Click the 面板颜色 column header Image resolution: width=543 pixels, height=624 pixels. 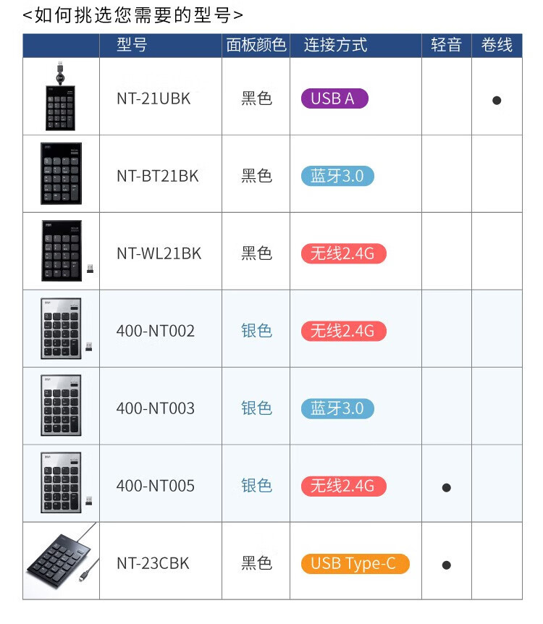point(256,45)
